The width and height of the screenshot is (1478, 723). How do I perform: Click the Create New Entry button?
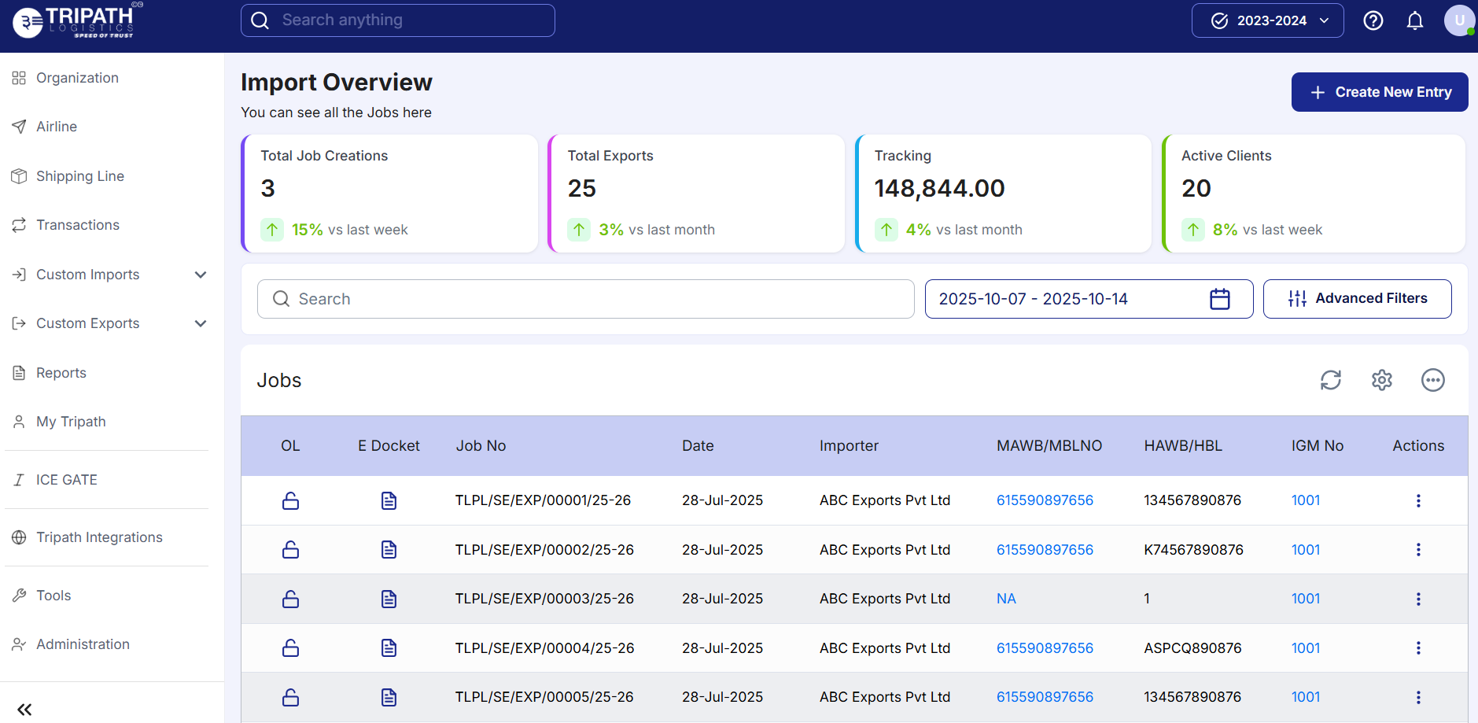tap(1379, 92)
